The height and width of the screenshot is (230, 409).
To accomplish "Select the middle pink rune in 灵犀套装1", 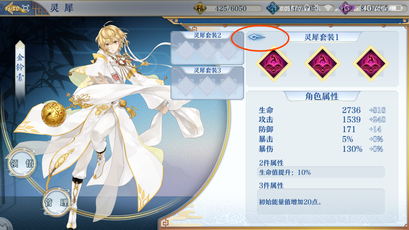I will (x=322, y=63).
